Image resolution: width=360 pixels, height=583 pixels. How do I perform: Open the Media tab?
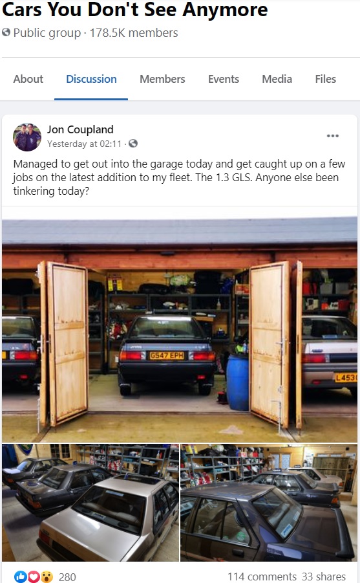pyautogui.click(x=277, y=79)
